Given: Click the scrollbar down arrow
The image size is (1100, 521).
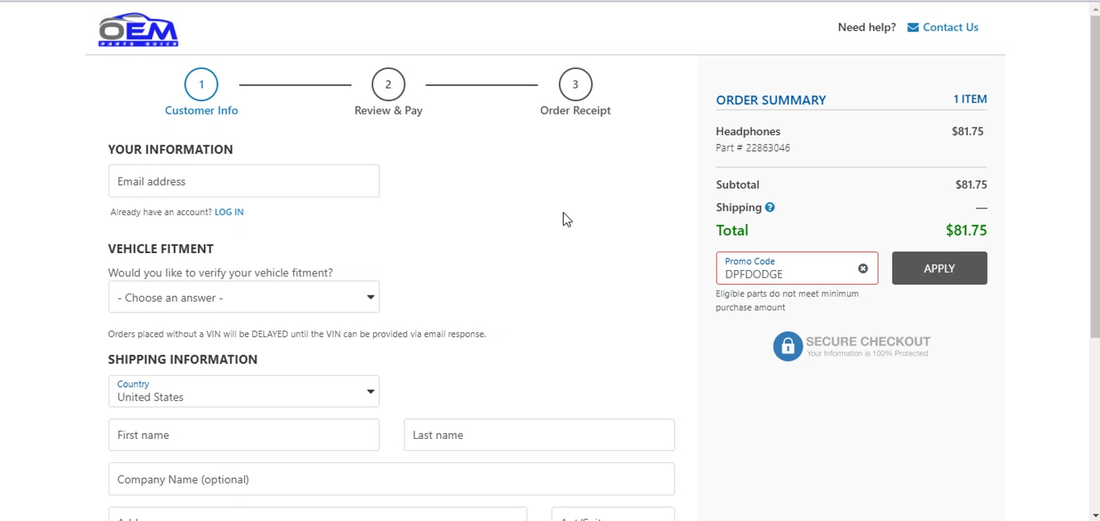Looking at the screenshot, I should (x=1094, y=515).
